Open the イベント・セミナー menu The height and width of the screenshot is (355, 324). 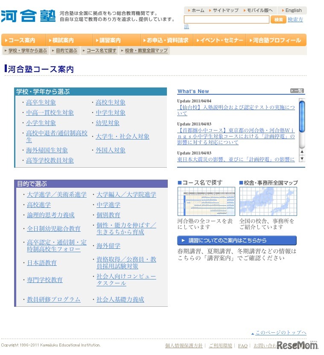(219, 40)
